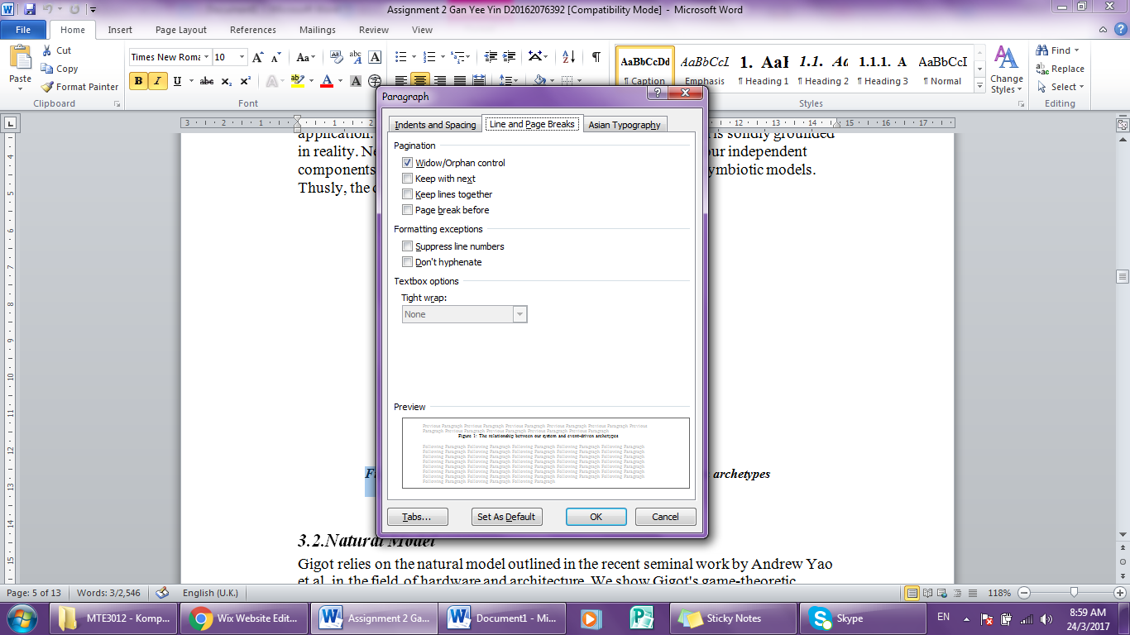Open the Insert ribbon tab
Viewport: 1130px width, 635px height.
tap(120, 30)
